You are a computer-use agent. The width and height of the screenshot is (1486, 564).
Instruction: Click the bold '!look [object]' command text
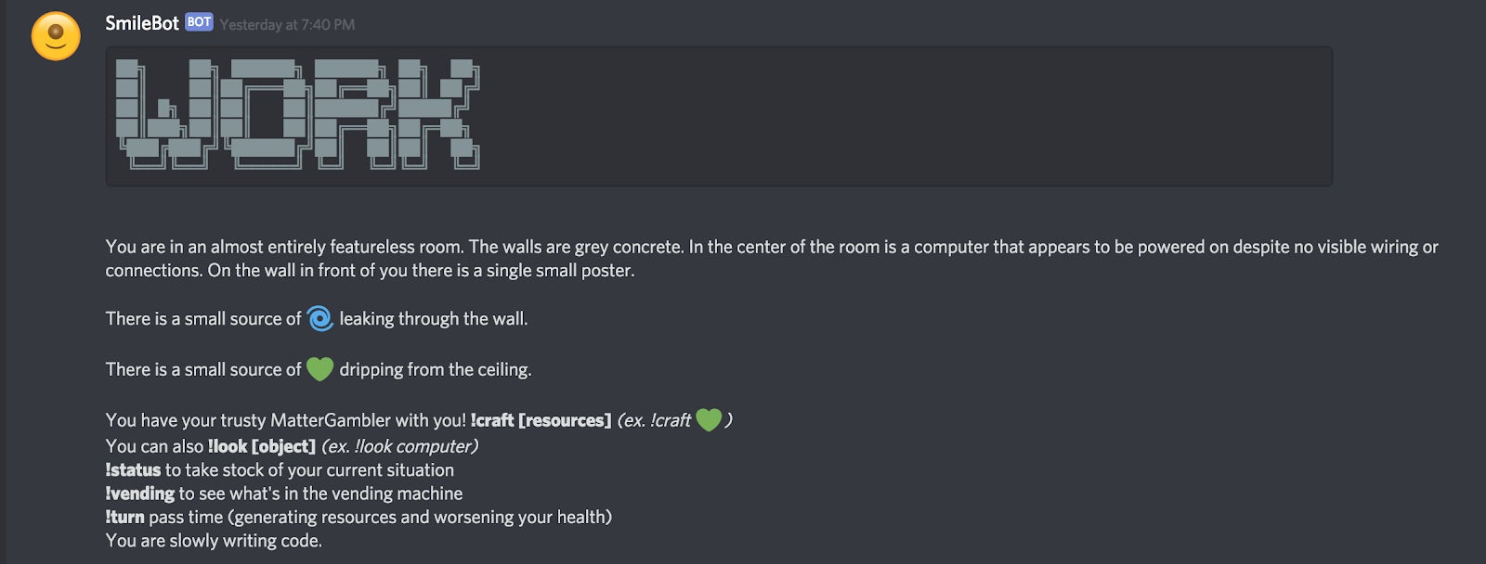click(261, 446)
